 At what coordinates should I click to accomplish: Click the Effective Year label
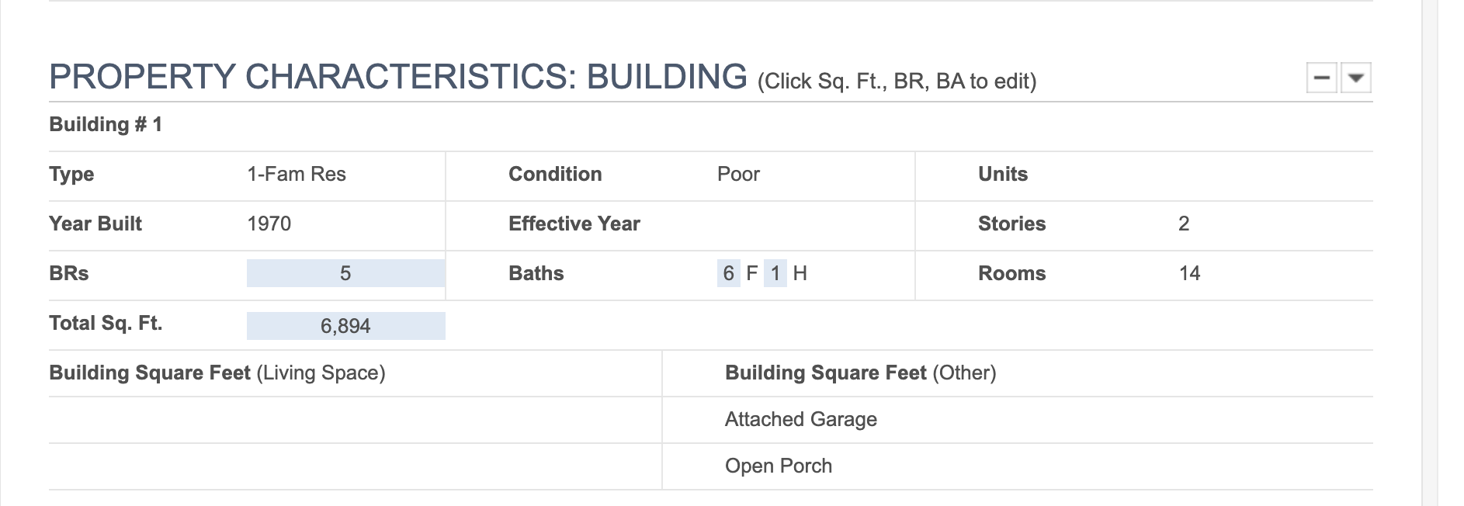pyautogui.click(x=574, y=224)
